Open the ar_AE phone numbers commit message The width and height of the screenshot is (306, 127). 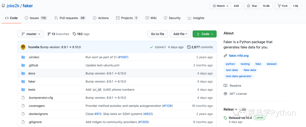(110, 90)
